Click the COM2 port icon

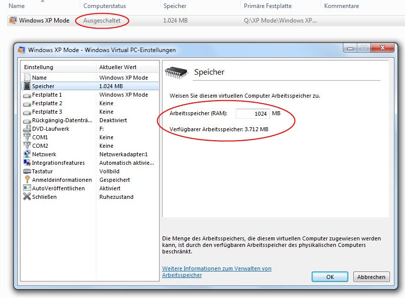pyautogui.click(x=27, y=145)
